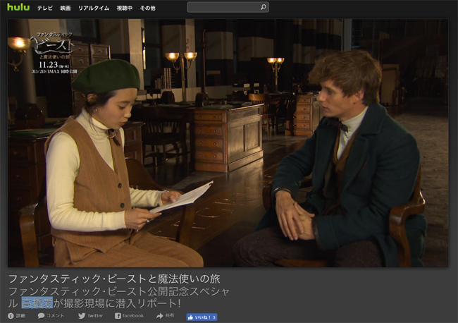Click the magnifier search icon
The width and height of the screenshot is (458, 323).
264,7
